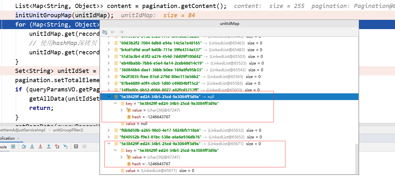The height and width of the screenshot is (187, 395).
Task: Click the Trace Current Stream Chain icon
Action: point(84,146)
